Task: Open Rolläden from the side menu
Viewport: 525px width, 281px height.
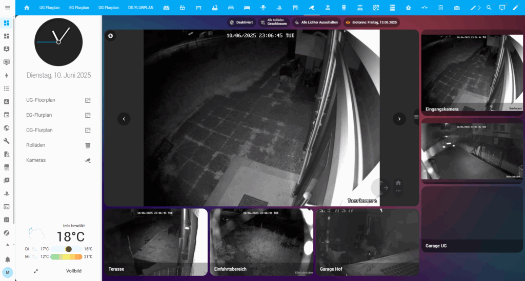Action: 58,145
